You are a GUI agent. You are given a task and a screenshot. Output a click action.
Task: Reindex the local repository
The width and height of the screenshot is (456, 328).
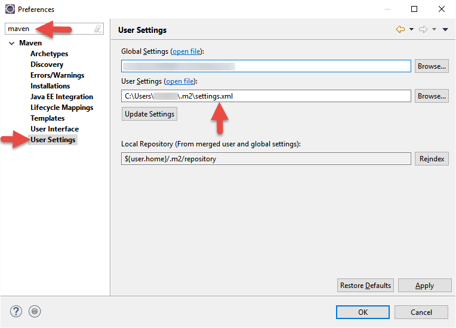pyautogui.click(x=432, y=159)
